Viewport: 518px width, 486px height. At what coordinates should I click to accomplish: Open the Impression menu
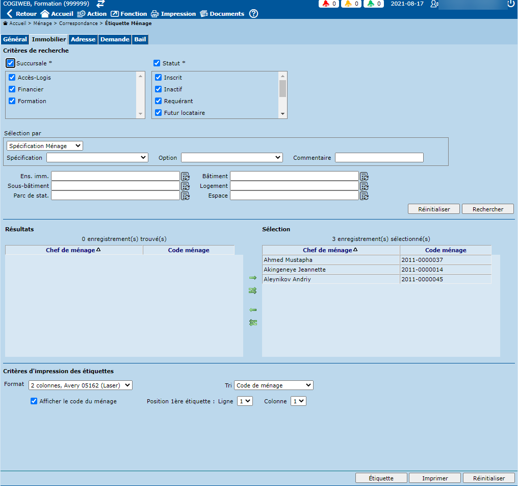pos(173,14)
